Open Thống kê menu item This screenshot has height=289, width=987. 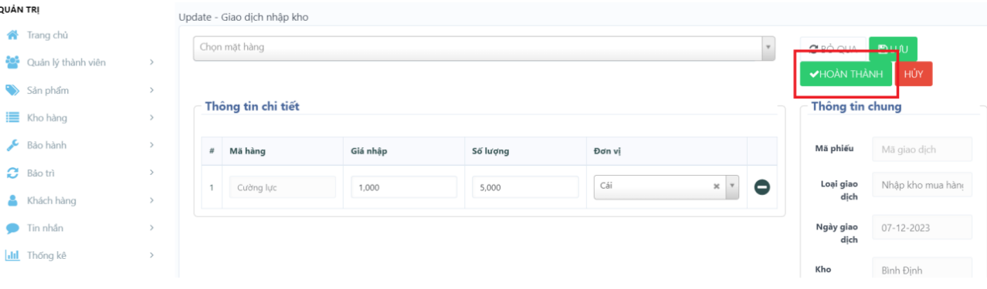click(x=46, y=255)
